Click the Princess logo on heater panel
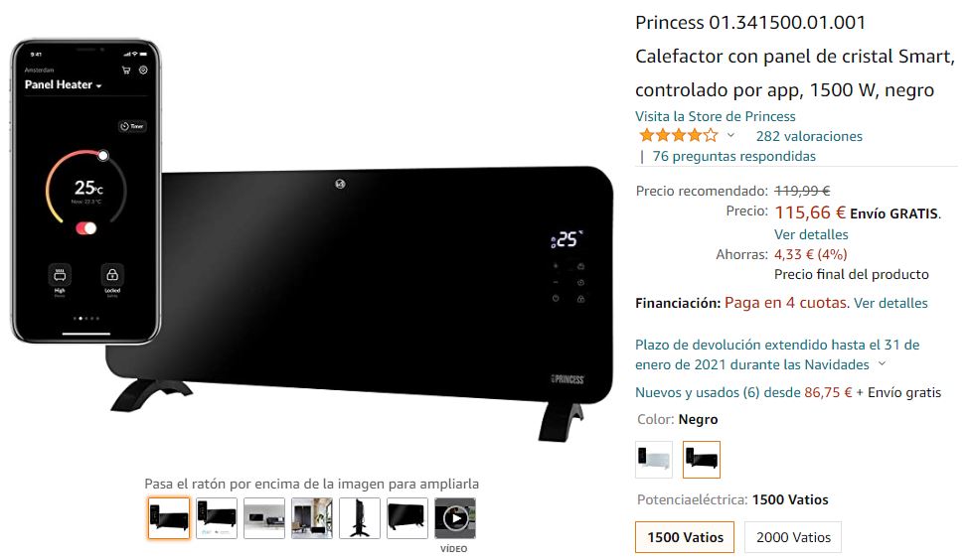The image size is (971, 560). pos(567,379)
